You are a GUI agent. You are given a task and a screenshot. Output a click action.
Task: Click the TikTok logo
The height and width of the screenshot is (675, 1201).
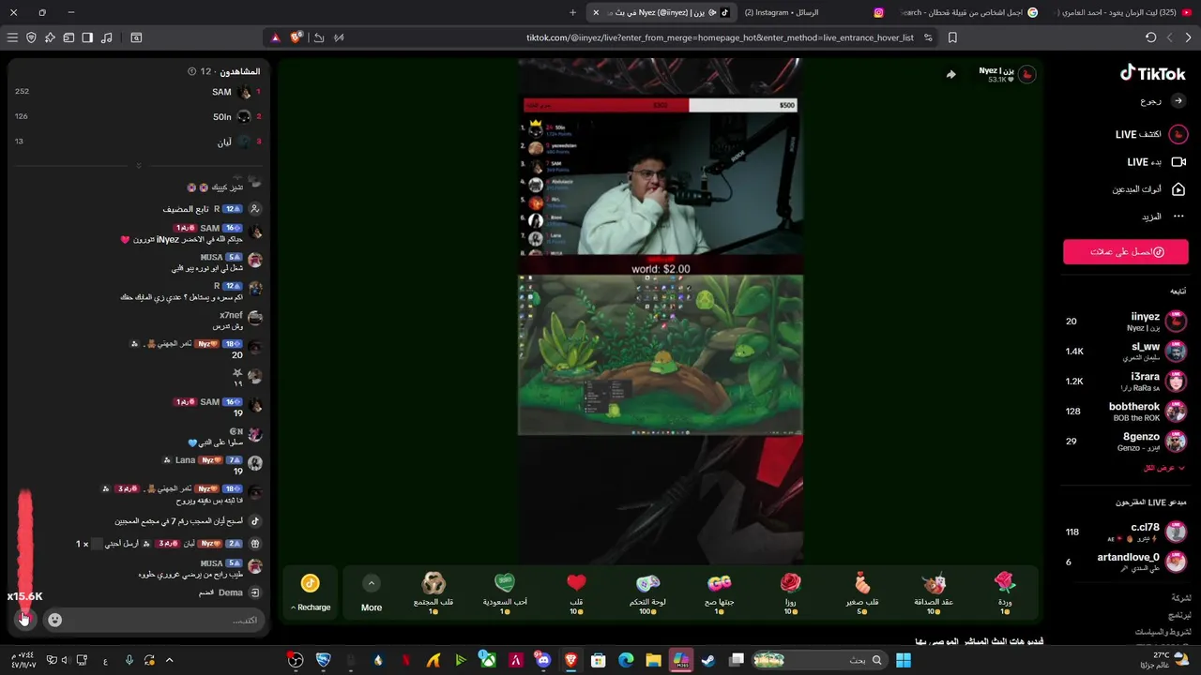click(x=1152, y=74)
